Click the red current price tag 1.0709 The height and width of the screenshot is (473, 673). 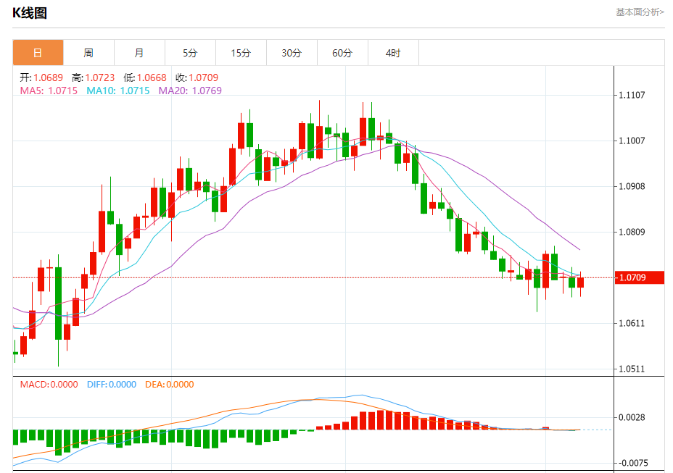tap(640, 277)
